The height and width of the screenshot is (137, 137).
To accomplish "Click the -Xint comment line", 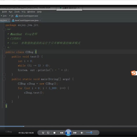I will (44, 43).
